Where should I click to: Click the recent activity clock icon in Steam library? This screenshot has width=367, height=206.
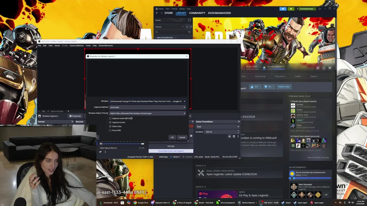[x=187, y=27]
